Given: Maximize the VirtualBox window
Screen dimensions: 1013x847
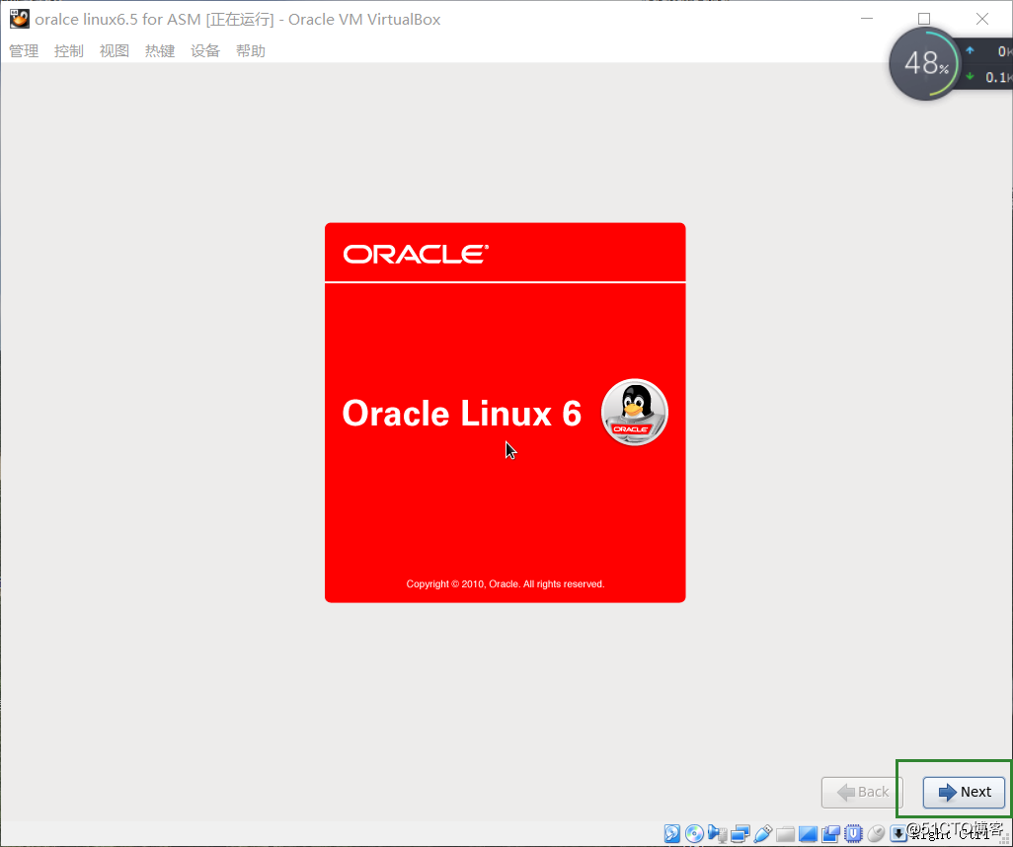Looking at the screenshot, I should (924, 19).
